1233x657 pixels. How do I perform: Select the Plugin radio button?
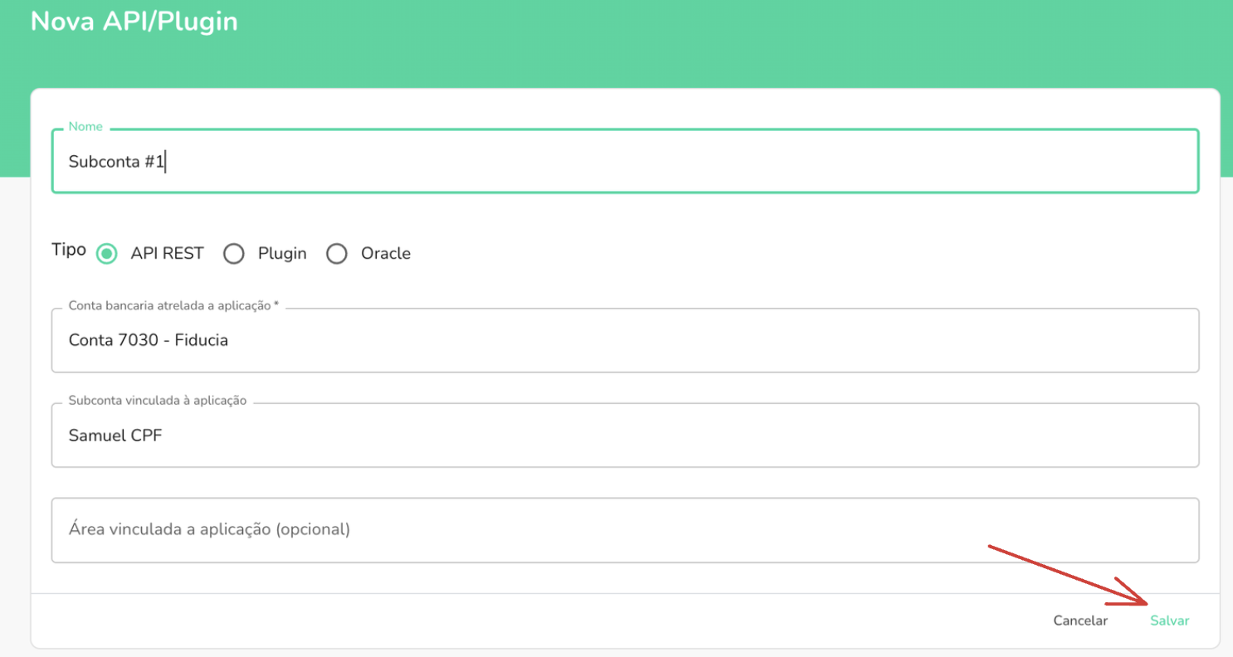[x=234, y=254]
